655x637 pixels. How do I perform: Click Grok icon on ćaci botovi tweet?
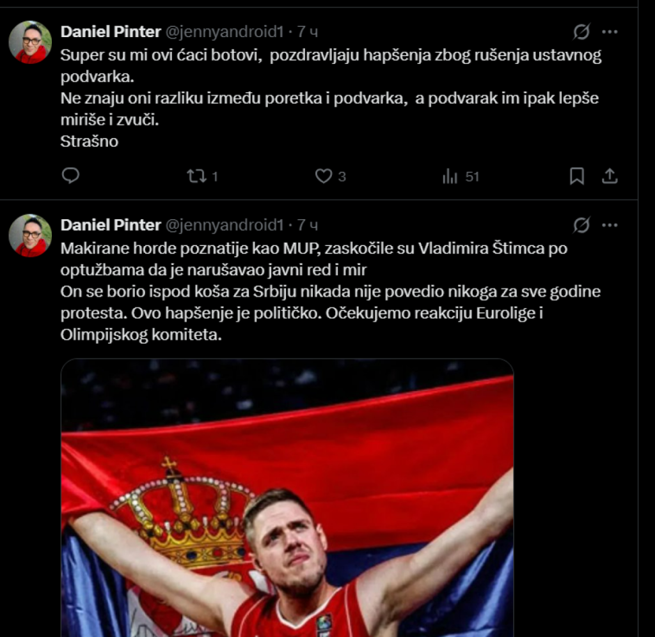point(581,31)
